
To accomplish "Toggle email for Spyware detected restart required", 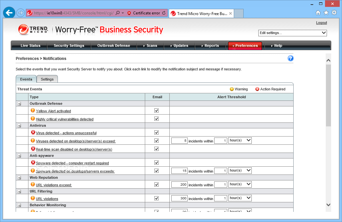I will [x=156, y=162].
